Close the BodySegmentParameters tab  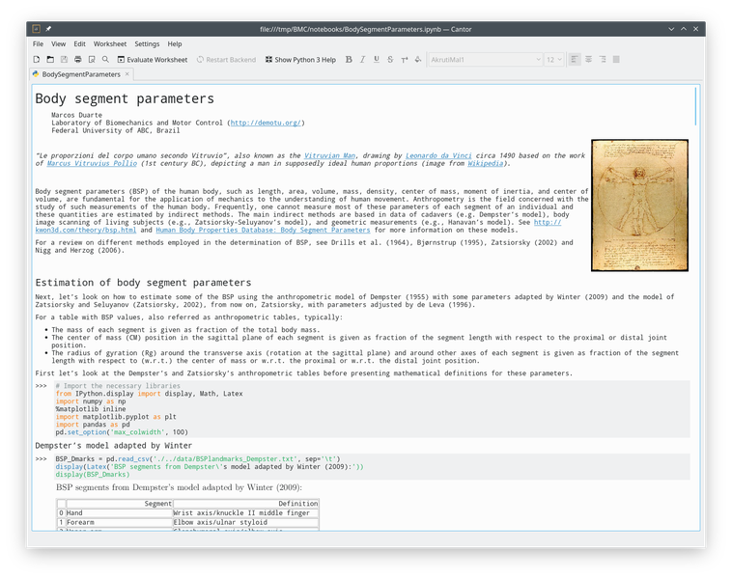(127, 73)
